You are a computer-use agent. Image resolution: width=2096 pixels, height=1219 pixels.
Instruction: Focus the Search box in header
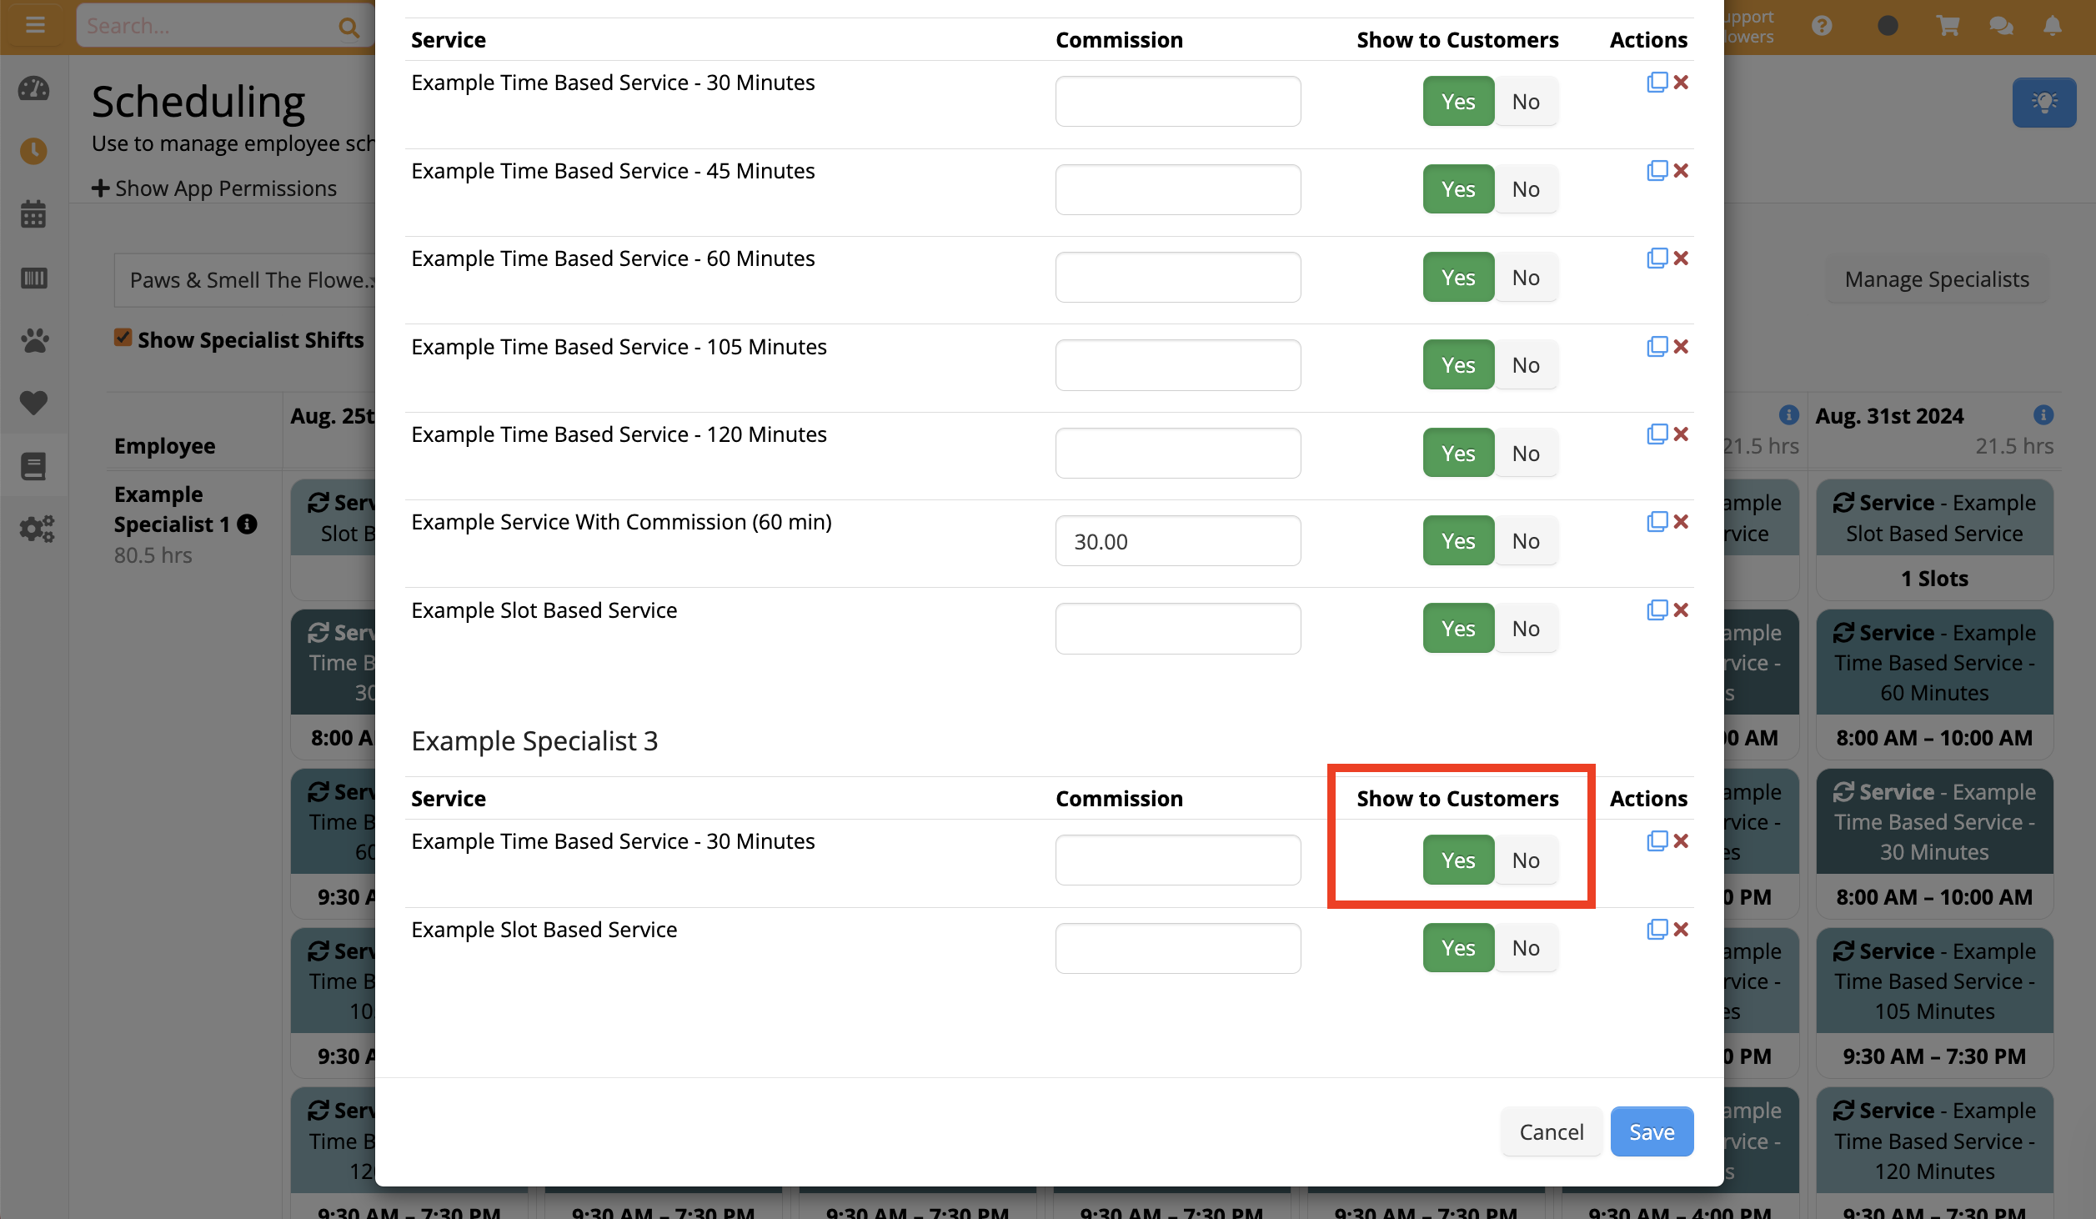pyautogui.click(x=208, y=26)
